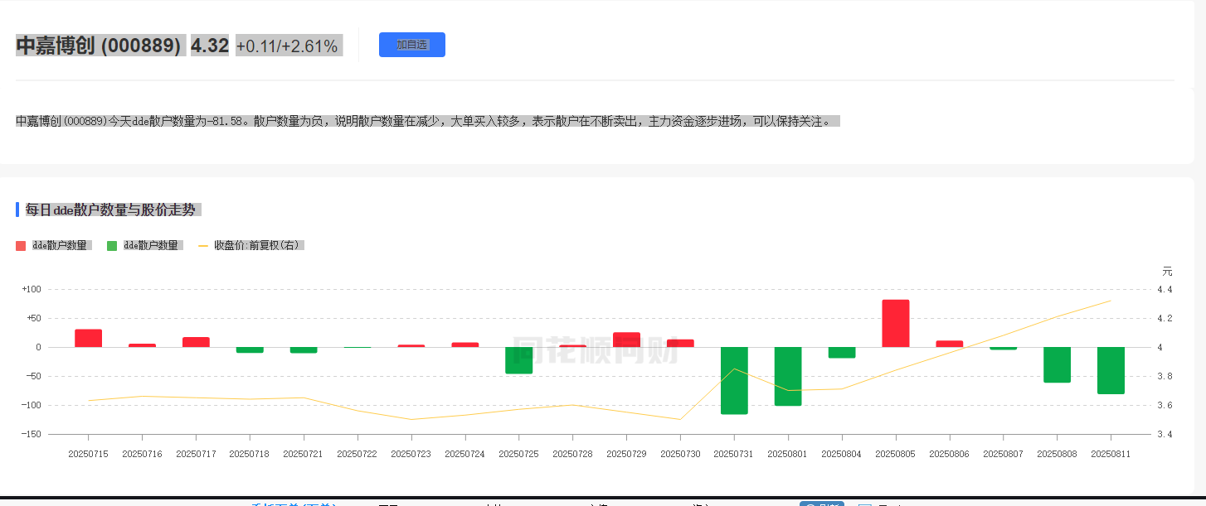The width and height of the screenshot is (1206, 506).
Task: Click the 20250808 date label
Action: tap(1058, 454)
